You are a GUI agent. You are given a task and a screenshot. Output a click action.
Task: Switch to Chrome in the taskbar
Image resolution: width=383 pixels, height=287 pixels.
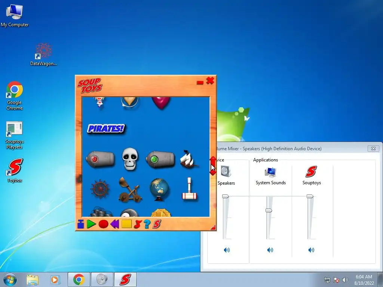point(79,280)
